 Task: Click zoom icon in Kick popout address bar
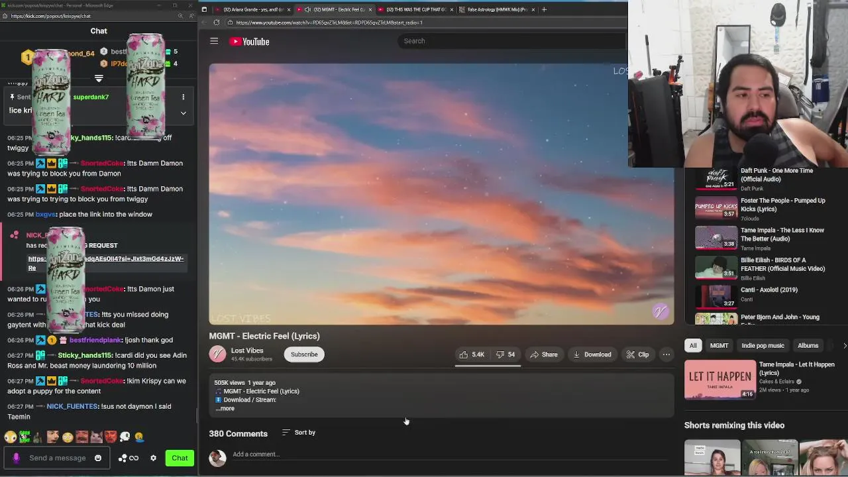point(180,16)
